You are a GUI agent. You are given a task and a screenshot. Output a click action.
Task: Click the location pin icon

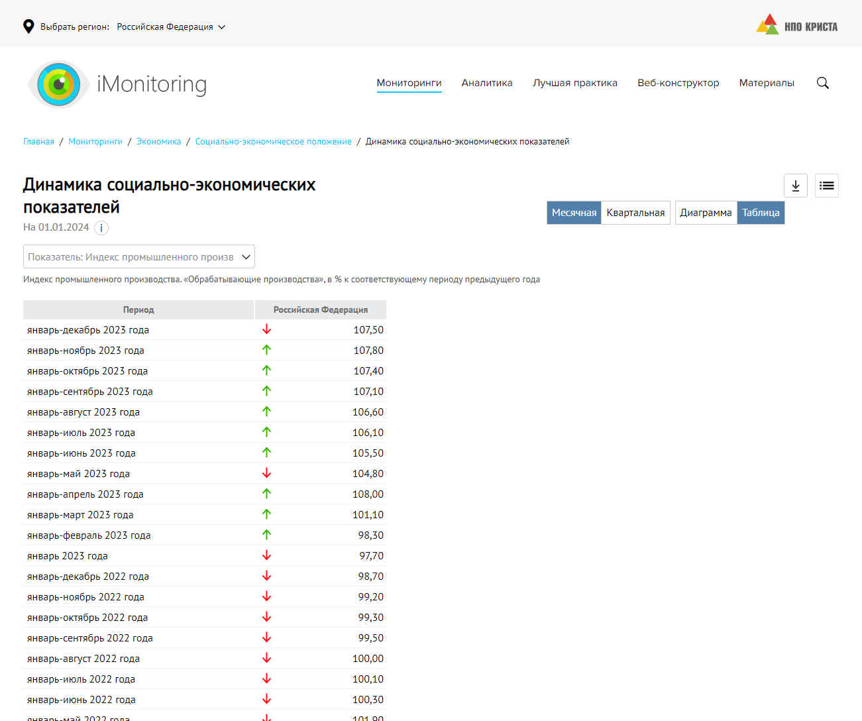pos(28,27)
